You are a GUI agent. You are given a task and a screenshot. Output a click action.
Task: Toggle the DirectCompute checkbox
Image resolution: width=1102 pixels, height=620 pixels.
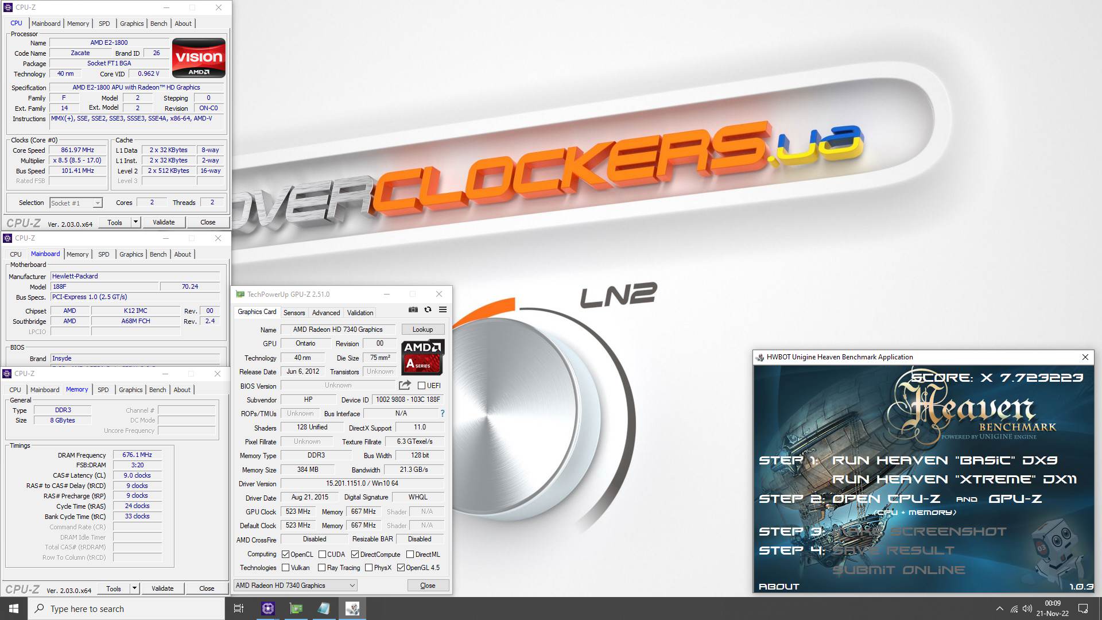pos(355,555)
